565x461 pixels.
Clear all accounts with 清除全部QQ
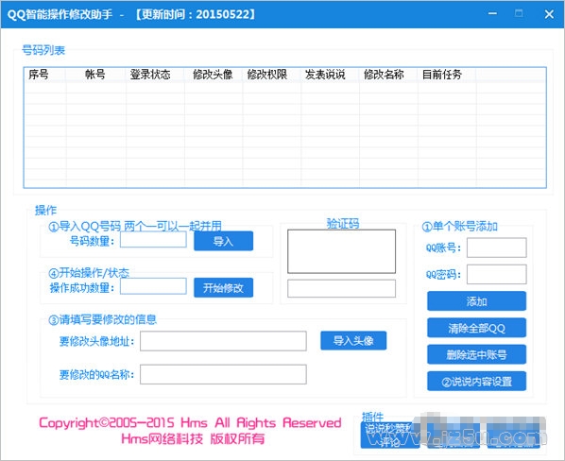click(476, 328)
